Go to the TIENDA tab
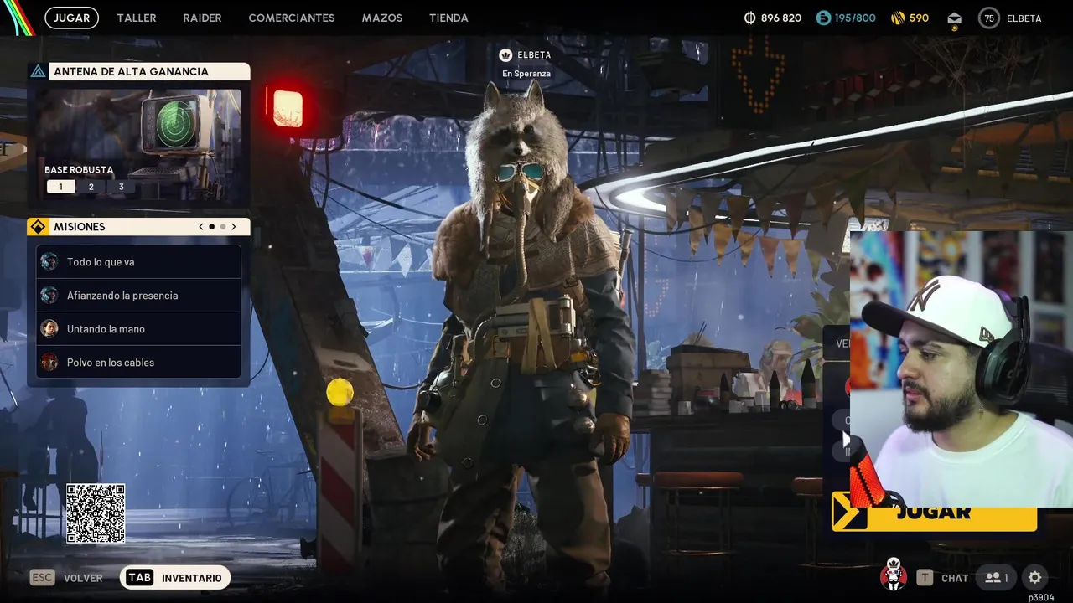Viewport: 1073px width, 603px height. [448, 18]
